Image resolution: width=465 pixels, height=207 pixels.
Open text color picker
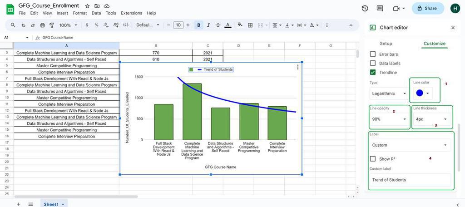(x=228, y=25)
